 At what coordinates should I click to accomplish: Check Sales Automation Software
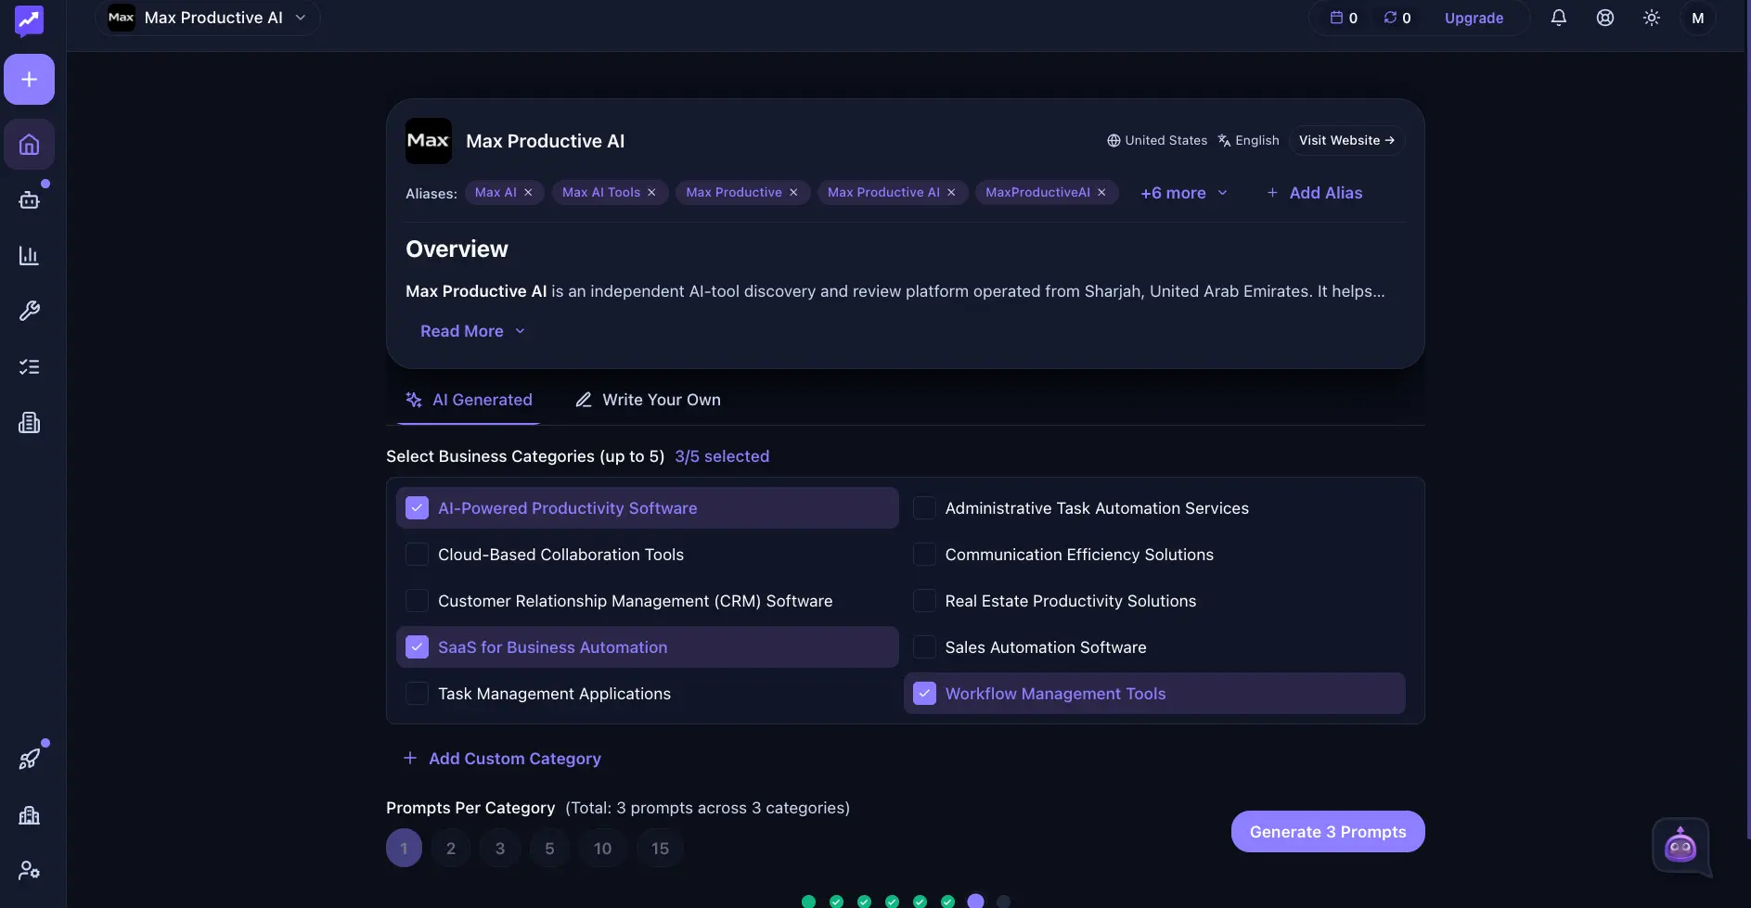pos(924,647)
